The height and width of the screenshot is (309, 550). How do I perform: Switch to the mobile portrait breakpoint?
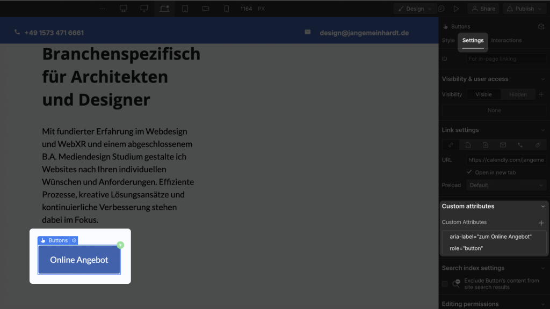pyautogui.click(x=226, y=8)
